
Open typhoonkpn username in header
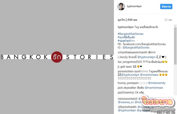pos(134,6)
